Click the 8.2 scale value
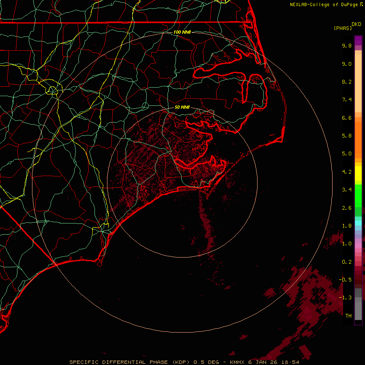 [347, 82]
